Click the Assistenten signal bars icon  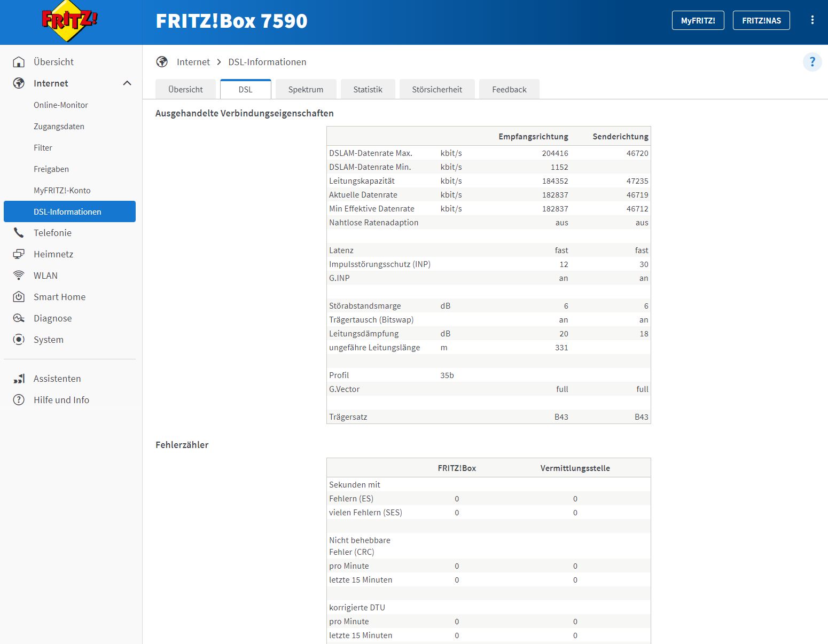[x=19, y=379]
